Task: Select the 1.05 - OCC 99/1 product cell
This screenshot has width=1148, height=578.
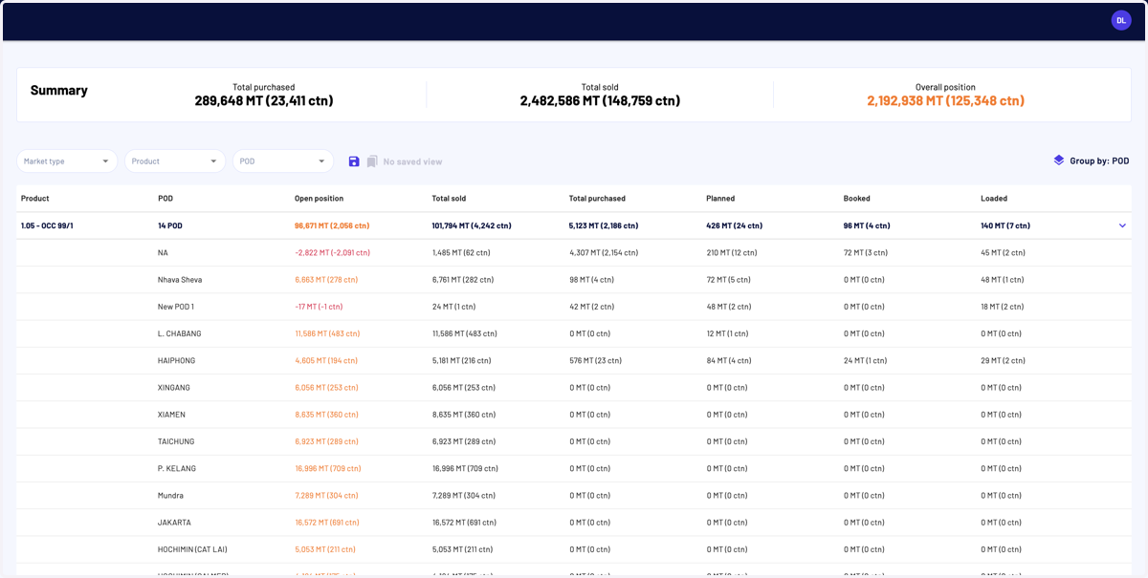Action: tap(48, 226)
